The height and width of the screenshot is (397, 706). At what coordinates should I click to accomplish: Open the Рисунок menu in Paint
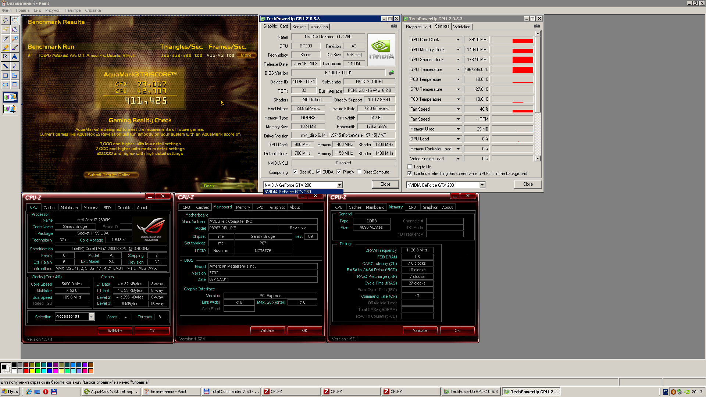53,10
